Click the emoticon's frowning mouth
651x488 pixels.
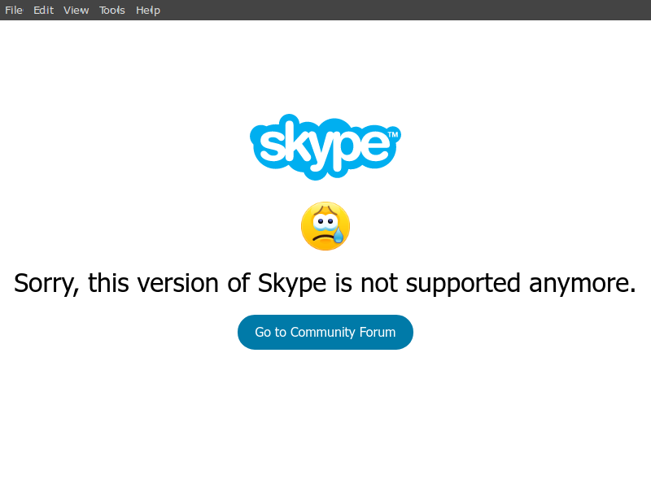click(323, 237)
